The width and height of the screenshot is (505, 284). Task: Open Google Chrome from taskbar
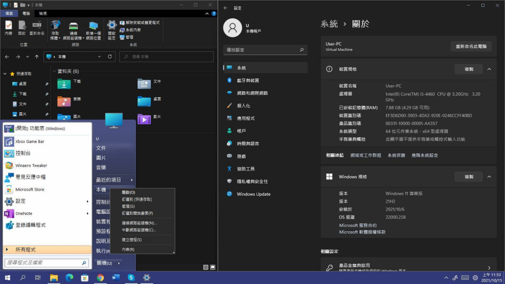tap(100, 278)
